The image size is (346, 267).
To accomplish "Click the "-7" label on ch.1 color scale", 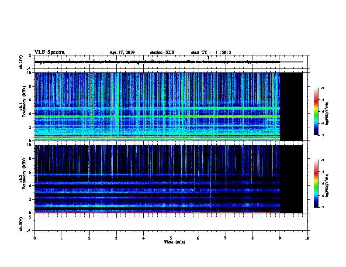I will pyautogui.click(x=322, y=135).
